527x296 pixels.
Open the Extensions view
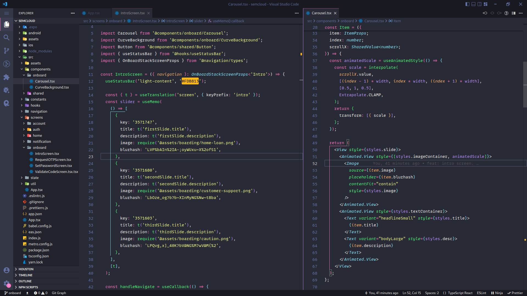(x=7, y=77)
